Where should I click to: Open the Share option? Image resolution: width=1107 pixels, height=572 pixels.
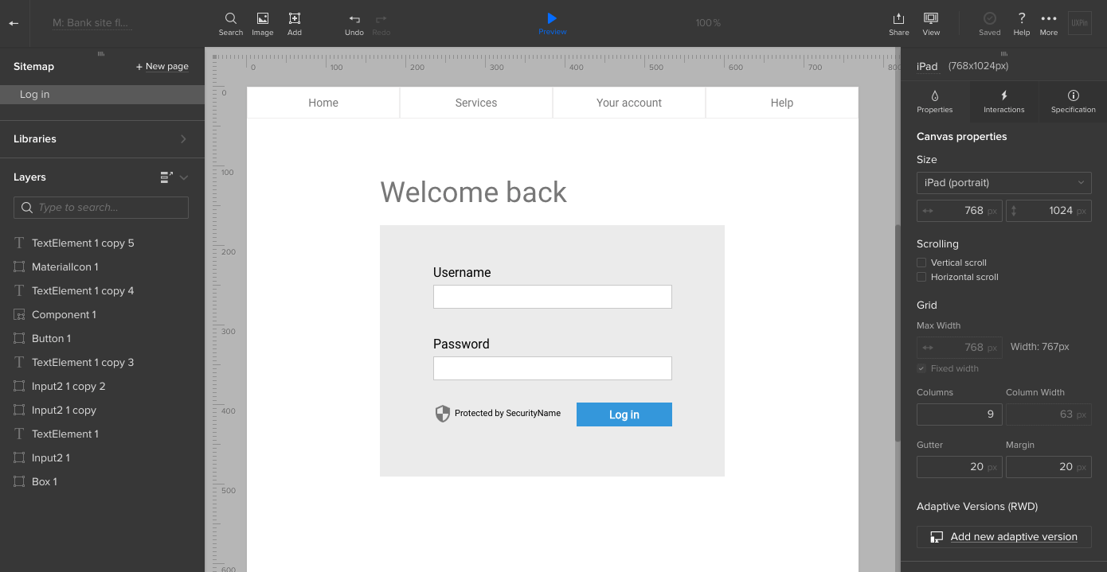[x=898, y=24]
